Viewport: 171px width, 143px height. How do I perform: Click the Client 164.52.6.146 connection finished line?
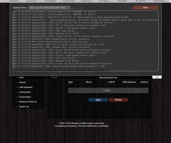tap(62, 64)
